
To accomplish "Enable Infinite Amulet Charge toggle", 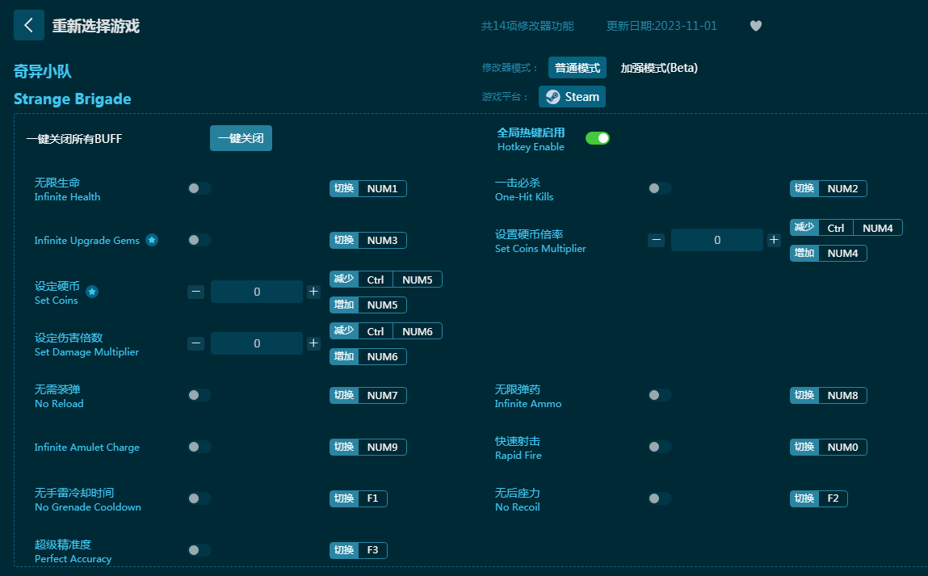I will (x=199, y=447).
